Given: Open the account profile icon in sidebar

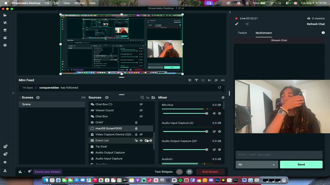Looking at the screenshot, I should [x=5, y=171].
